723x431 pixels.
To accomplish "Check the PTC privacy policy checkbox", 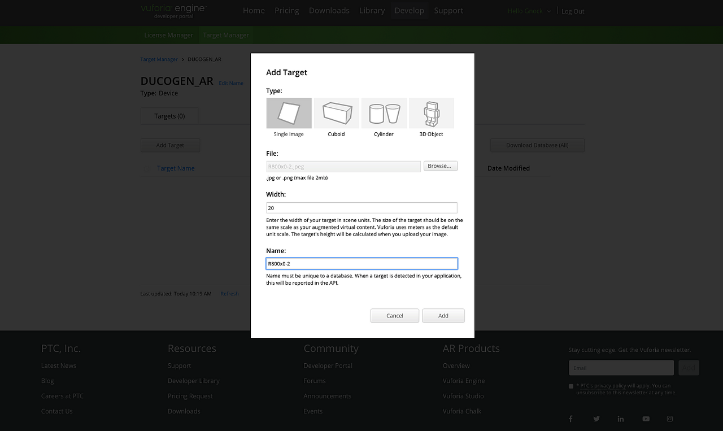I will 571,386.
